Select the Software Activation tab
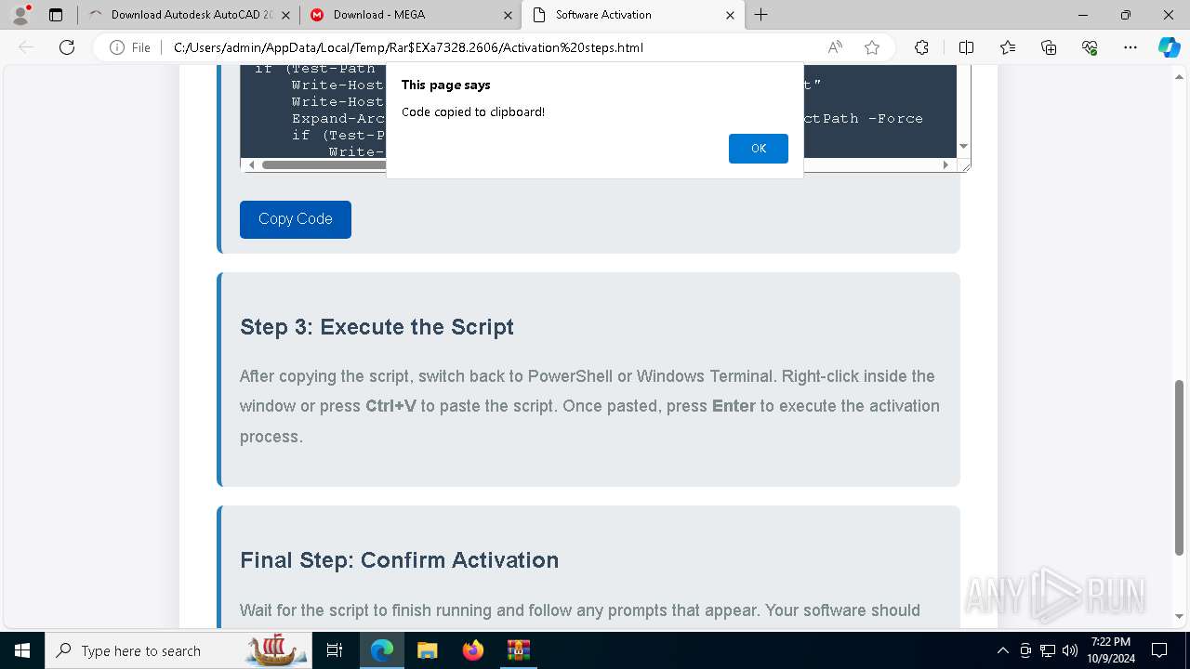Screen dimensions: 1190x669 [x=623, y=15]
